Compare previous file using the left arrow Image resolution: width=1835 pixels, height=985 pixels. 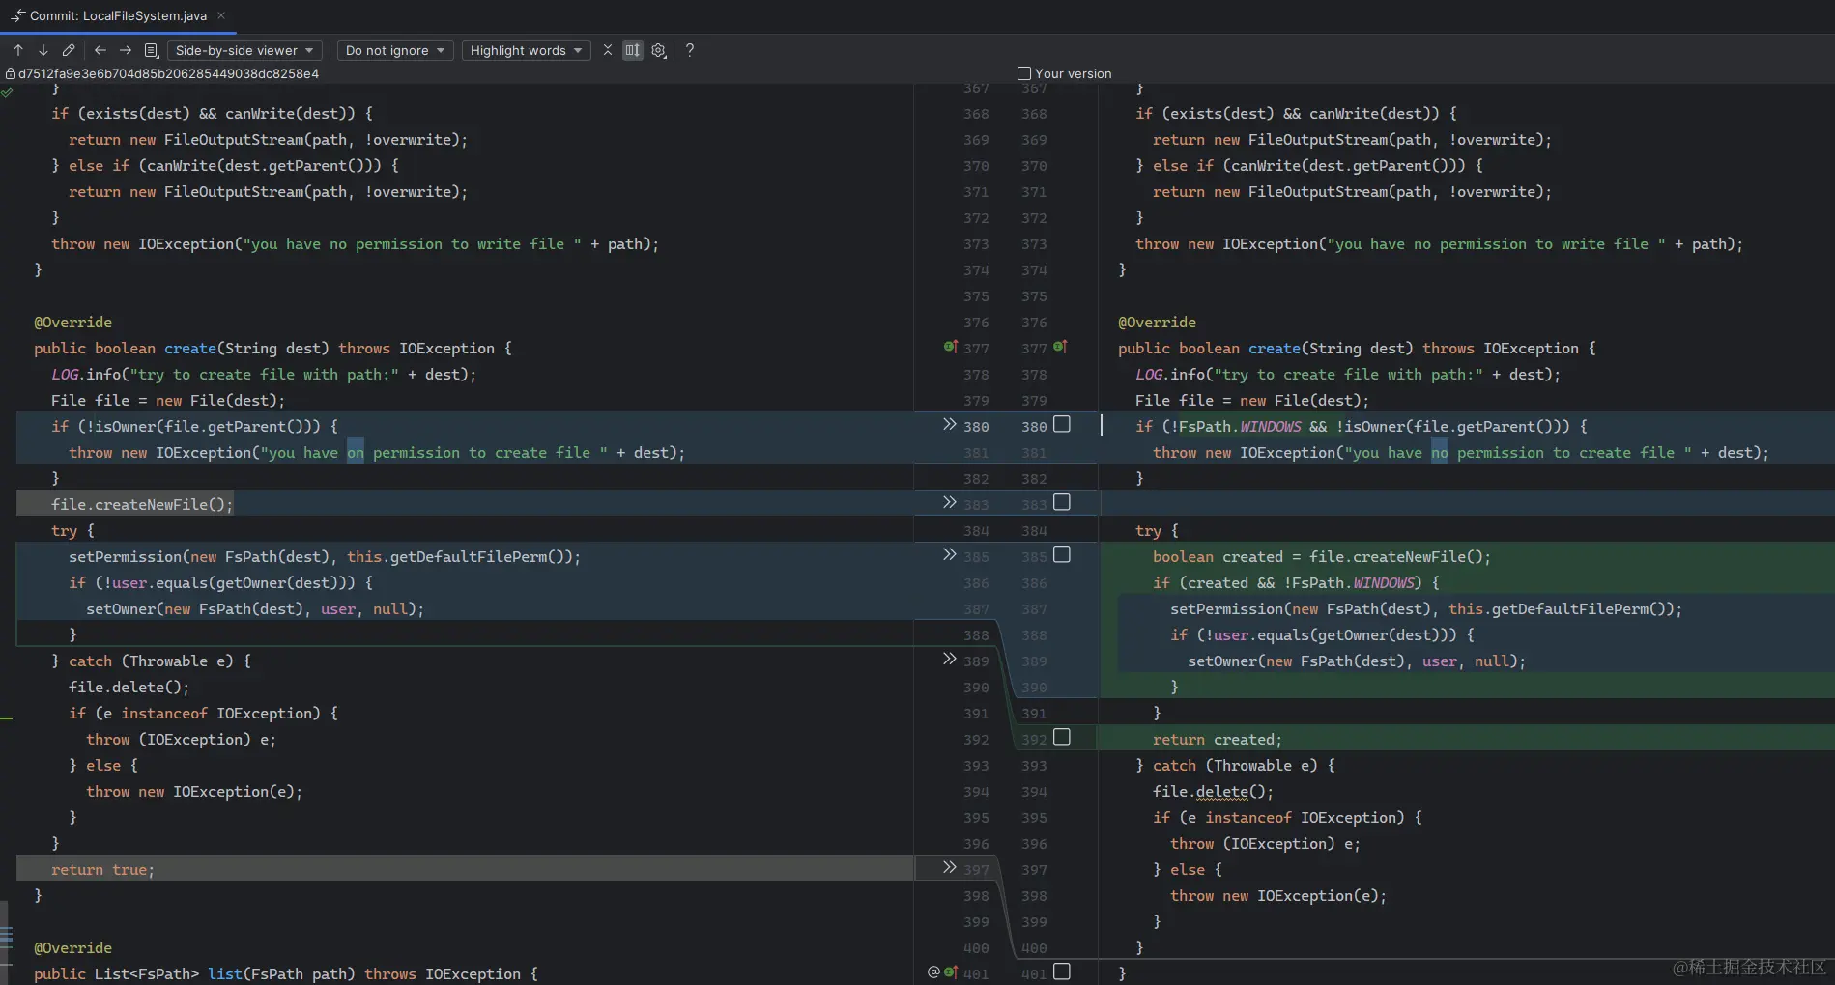100,50
